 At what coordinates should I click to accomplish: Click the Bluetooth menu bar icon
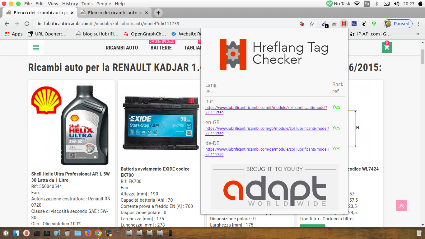pos(376,4)
